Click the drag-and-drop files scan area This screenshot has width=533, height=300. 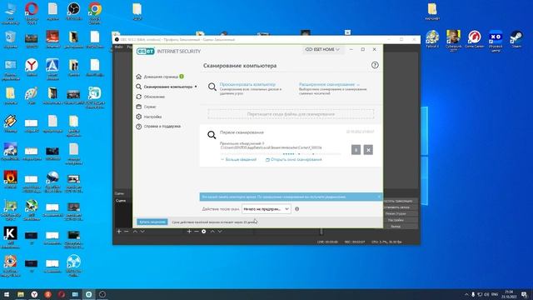[x=291, y=114]
